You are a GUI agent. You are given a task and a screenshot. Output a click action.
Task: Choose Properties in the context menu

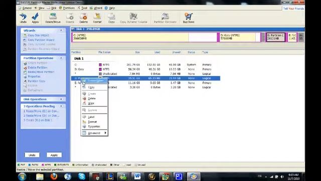tap(94, 127)
